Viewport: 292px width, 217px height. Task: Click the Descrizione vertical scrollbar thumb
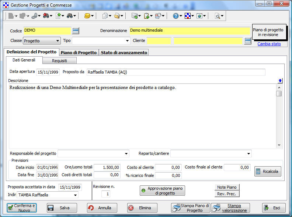[279, 93]
